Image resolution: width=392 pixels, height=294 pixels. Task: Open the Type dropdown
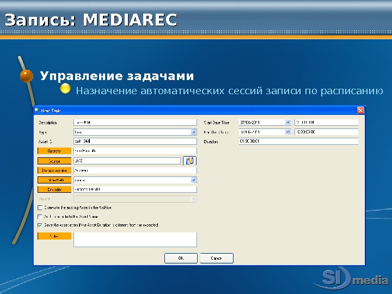193,132
